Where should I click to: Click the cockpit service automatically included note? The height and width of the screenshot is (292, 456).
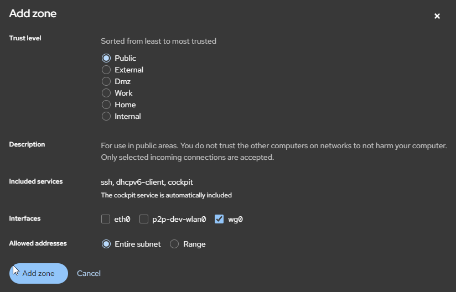coord(166,195)
